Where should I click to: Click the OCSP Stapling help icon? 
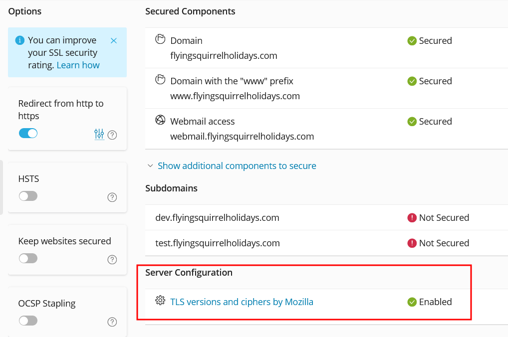112,322
